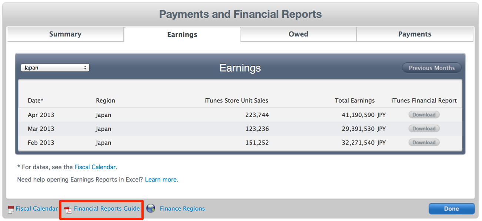This screenshot has width=482, height=221.
Task: Select the 41,190,590 JPY total earnings value
Action: pos(364,115)
